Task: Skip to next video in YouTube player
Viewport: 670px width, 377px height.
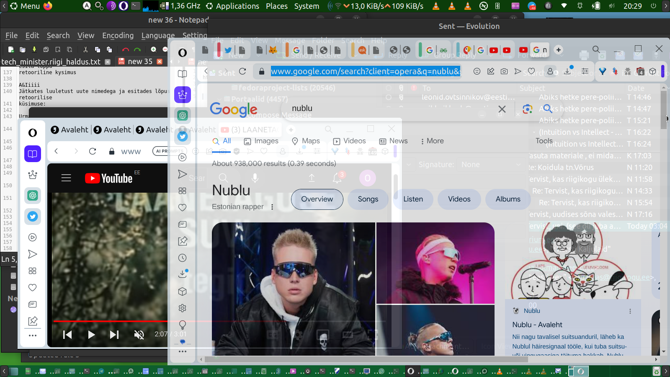Action: (x=114, y=334)
